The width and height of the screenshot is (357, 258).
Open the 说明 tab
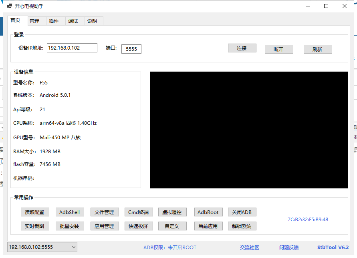click(94, 21)
